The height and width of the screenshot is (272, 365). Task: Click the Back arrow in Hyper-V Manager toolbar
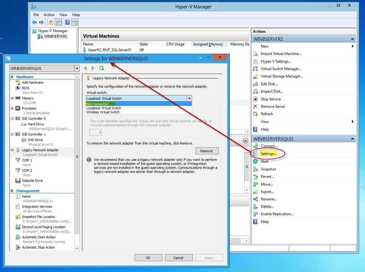pyautogui.click(x=34, y=22)
